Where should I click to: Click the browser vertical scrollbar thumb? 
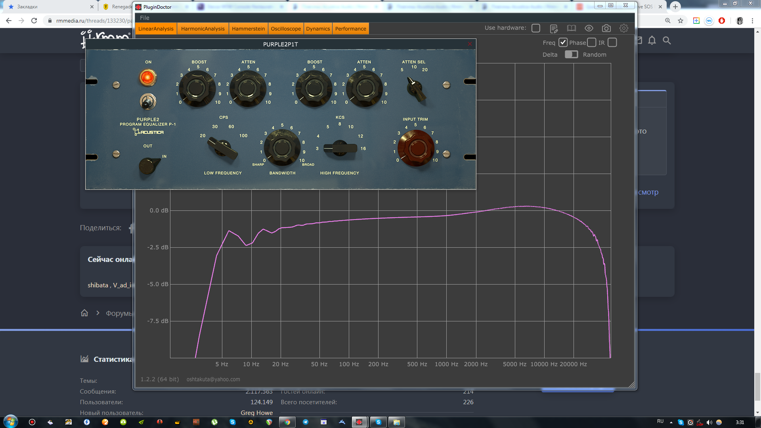(x=757, y=387)
